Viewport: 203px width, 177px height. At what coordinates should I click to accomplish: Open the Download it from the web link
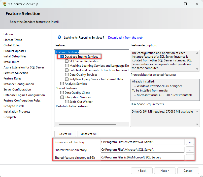pyautogui.click(x=125, y=37)
